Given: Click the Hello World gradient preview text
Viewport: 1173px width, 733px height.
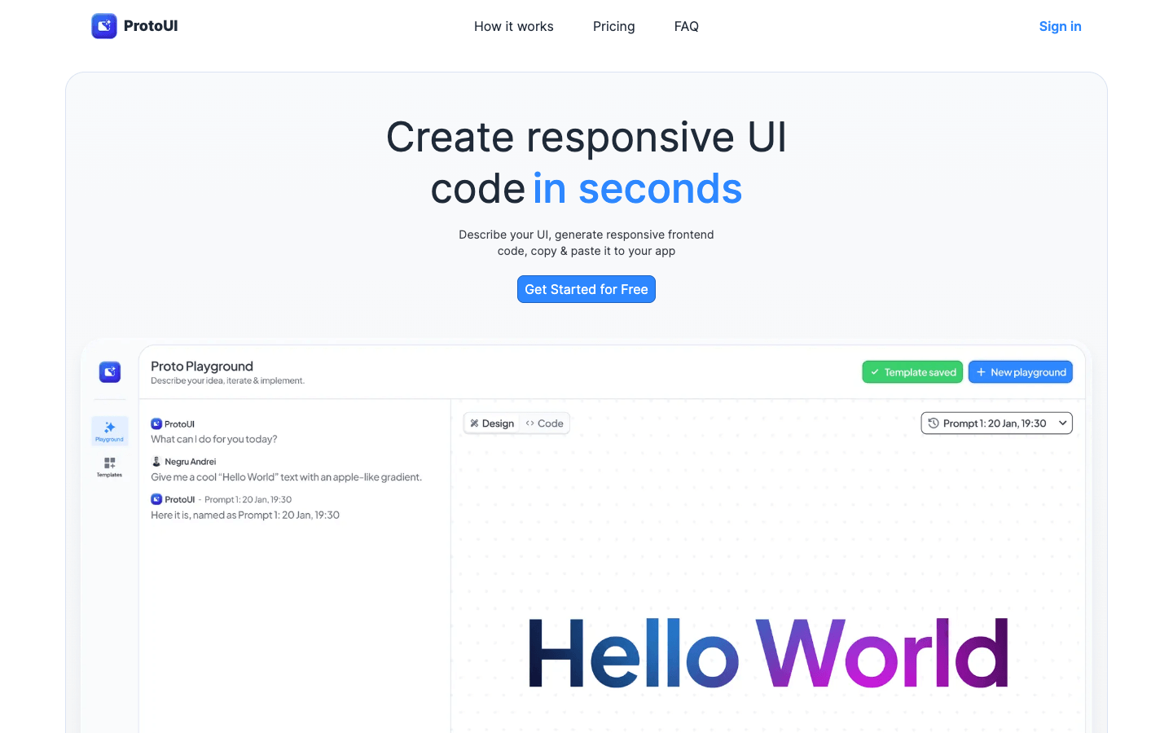Looking at the screenshot, I should pyautogui.click(x=769, y=652).
